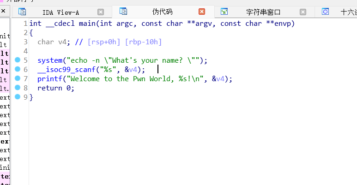
Task: Click the strings window 's' icon
Action: click(x=224, y=12)
